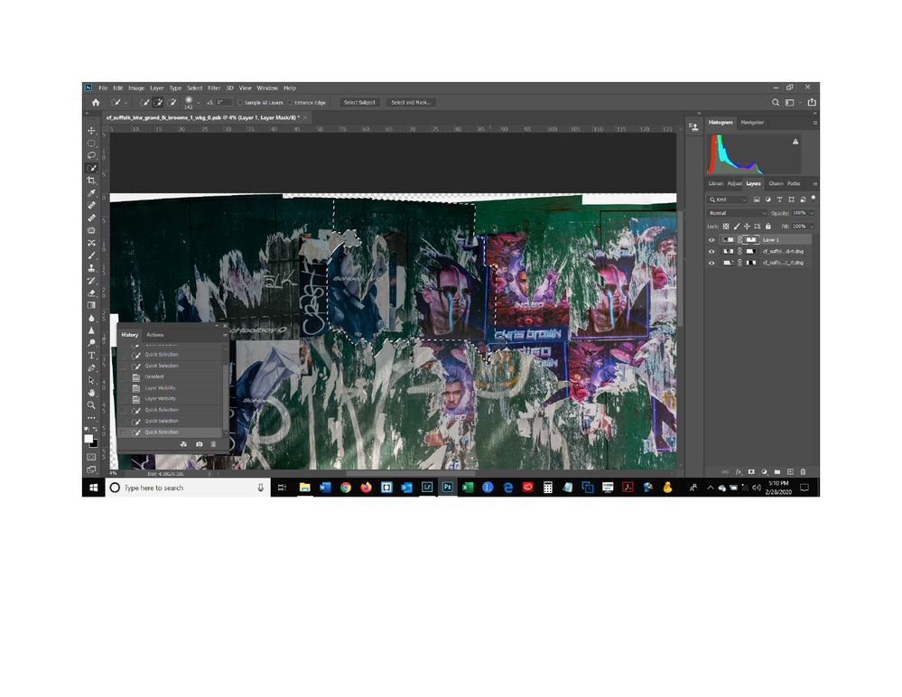Screen dimensions: 902x697
Task: Enable Enhance Edge checkbox
Action: 291,103
